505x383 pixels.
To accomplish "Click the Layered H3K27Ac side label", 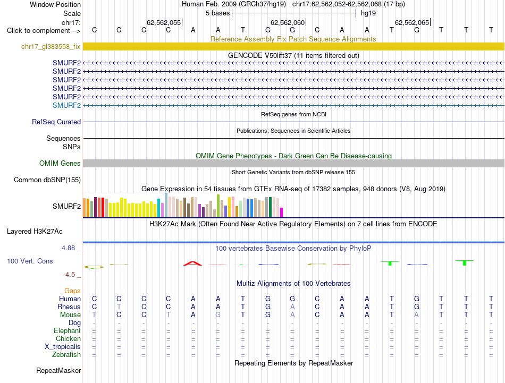I will coord(35,232).
